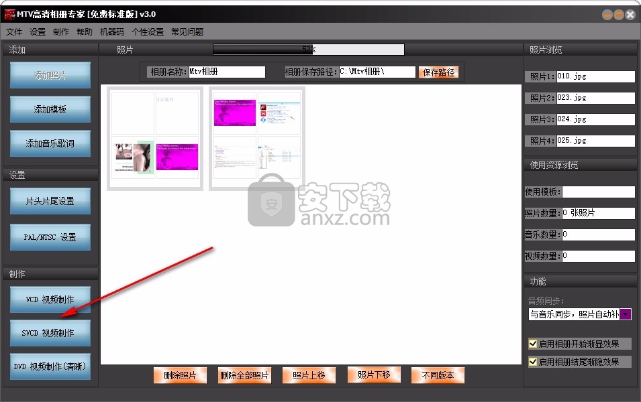Click the 添加模板 button

tap(50, 109)
